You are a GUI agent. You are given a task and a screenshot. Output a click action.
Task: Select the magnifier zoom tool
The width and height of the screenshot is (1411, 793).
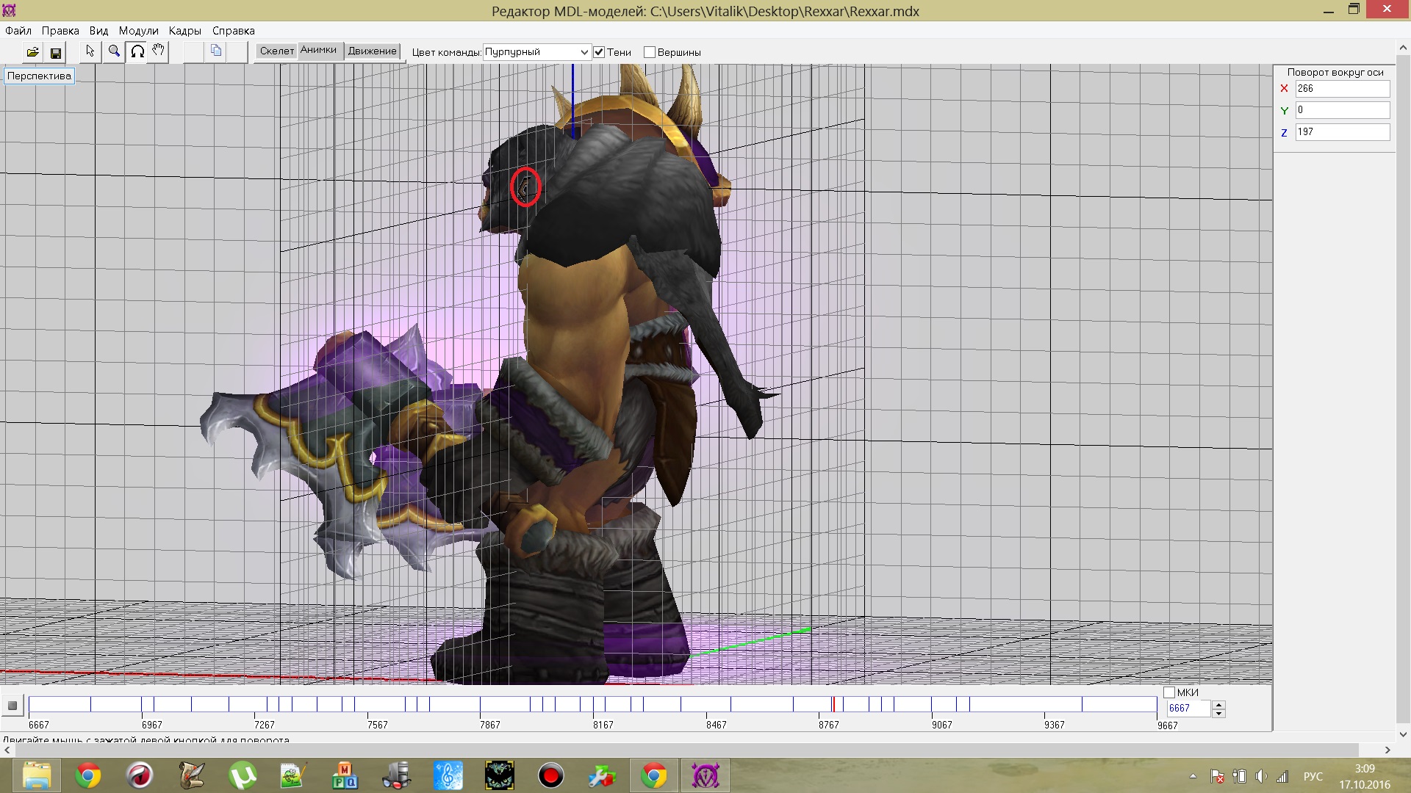(x=114, y=51)
